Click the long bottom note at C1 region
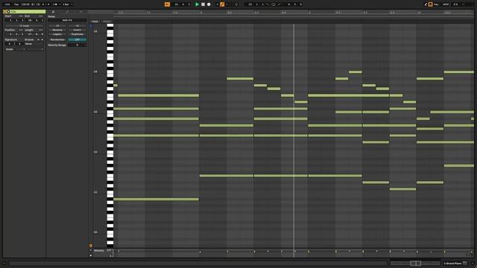The width and height of the screenshot is (477, 268). [156, 200]
